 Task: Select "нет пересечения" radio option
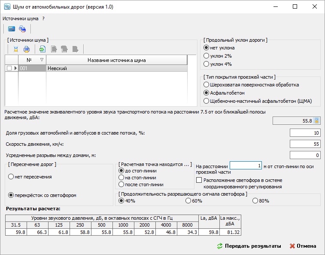pyautogui.click(x=11, y=177)
